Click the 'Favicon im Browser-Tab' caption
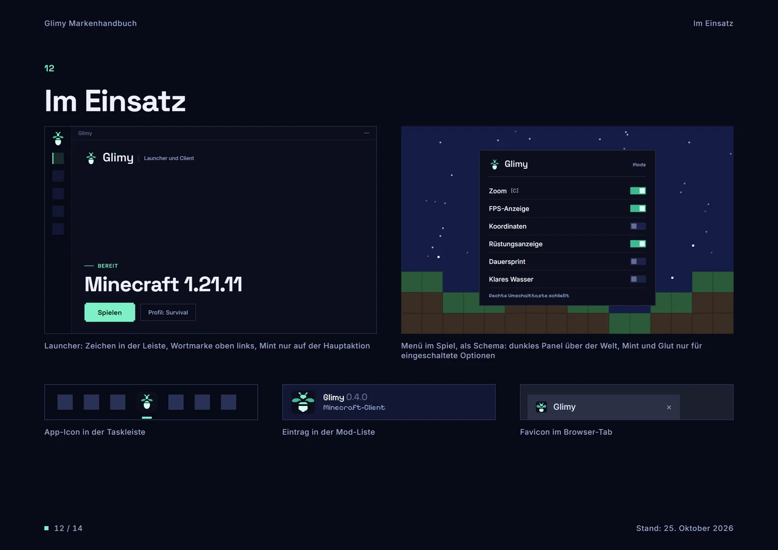Screen dimensions: 778x550 [x=566, y=432]
